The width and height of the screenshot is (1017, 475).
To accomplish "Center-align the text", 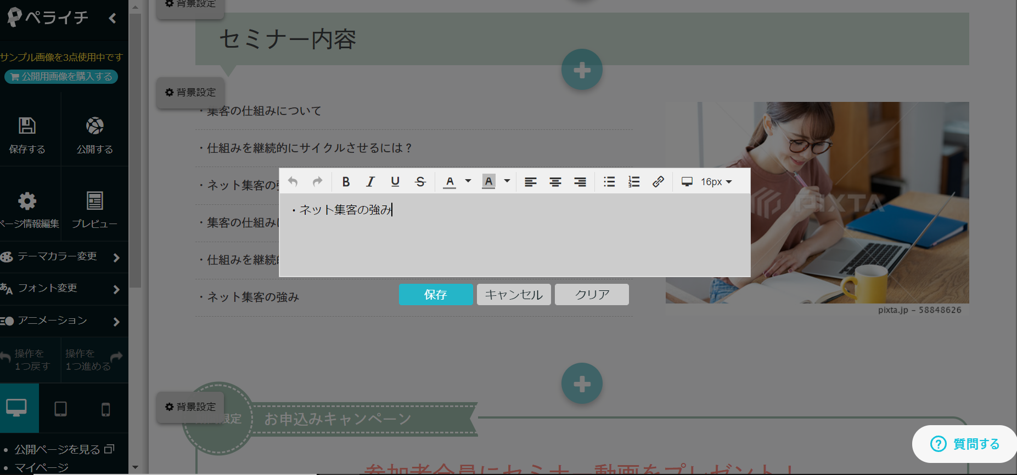I will [555, 182].
